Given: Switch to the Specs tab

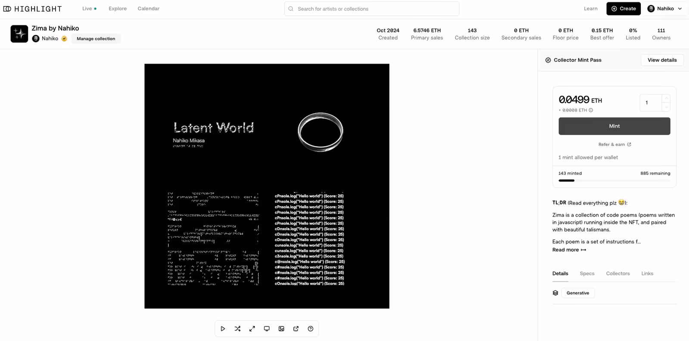Looking at the screenshot, I should [x=587, y=273].
